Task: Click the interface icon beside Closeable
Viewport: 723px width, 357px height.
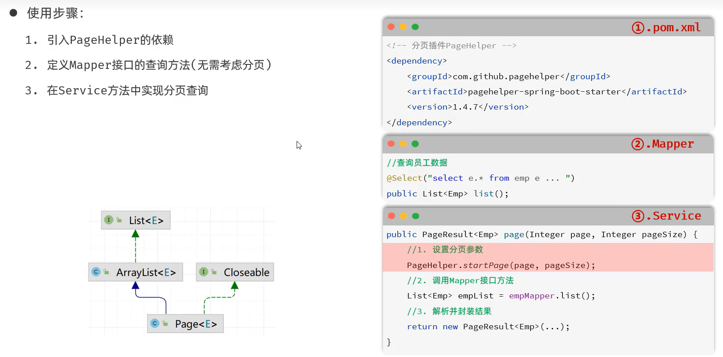Action: 204,272
